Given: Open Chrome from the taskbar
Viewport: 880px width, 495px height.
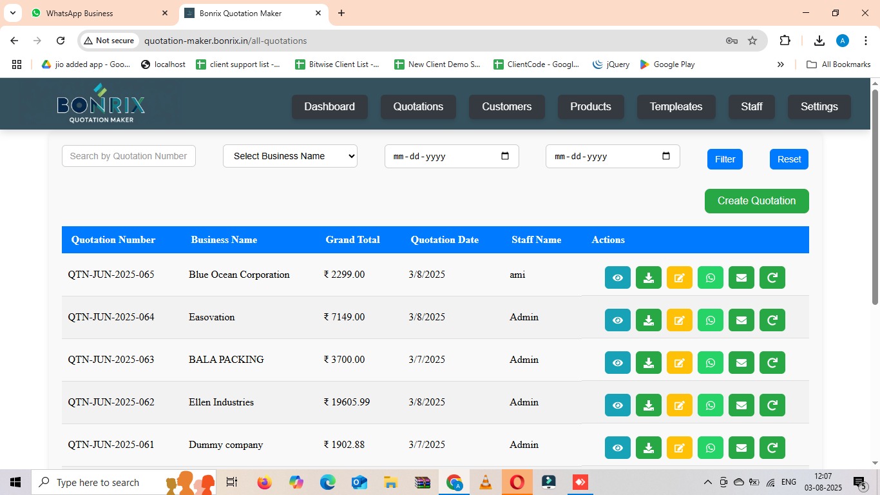Looking at the screenshot, I should 454,482.
